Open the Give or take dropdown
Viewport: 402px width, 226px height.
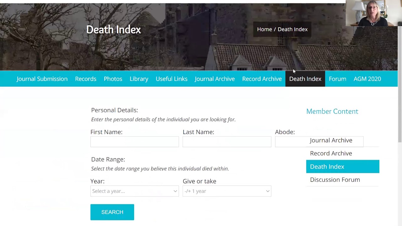point(227,191)
